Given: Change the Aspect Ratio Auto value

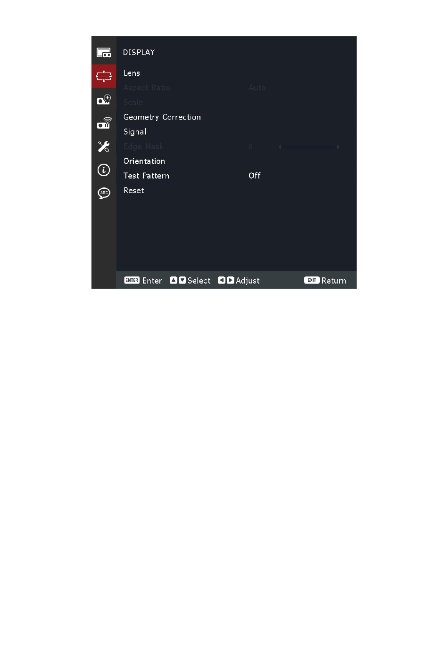Looking at the screenshot, I should coord(257,88).
